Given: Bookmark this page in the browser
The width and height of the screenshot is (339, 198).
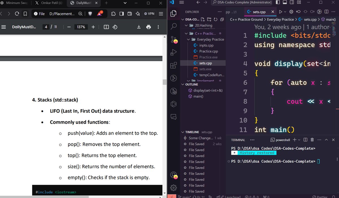Looking at the screenshot, I should 25,14.
